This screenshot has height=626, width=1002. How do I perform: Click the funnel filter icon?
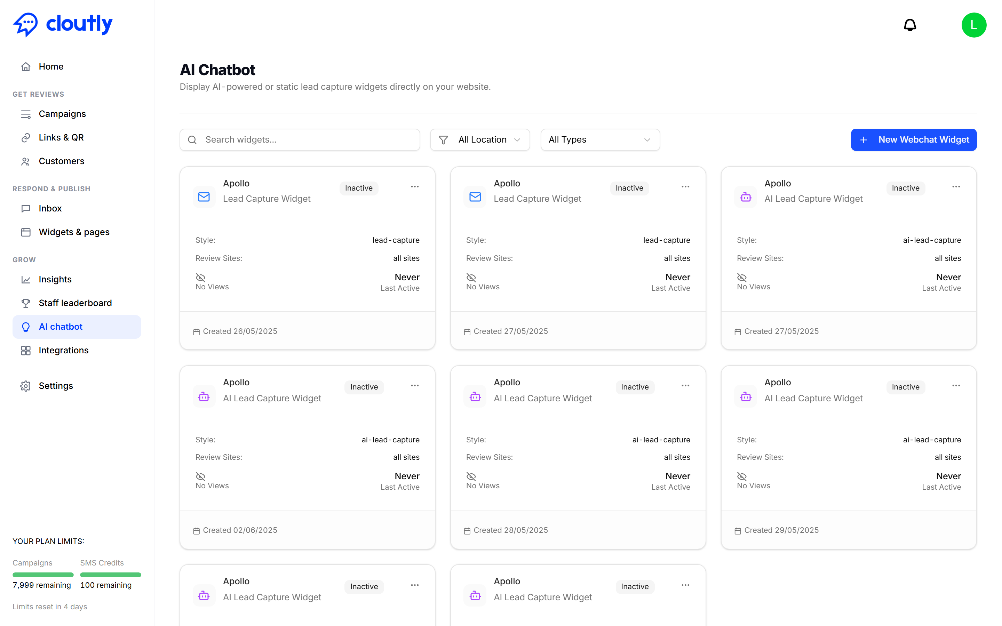click(x=443, y=140)
